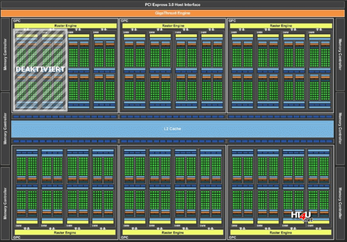Select the GPC label of the top-right cluster
This screenshot has height=242, width=347.
pyautogui.click(x=232, y=21)
